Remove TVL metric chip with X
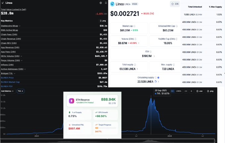Image resolution: width=225 pixels, height=143 pixels. (x=23, y=91)
